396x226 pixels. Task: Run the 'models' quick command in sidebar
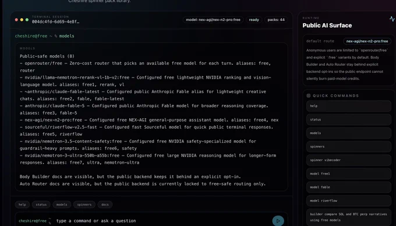349,133
